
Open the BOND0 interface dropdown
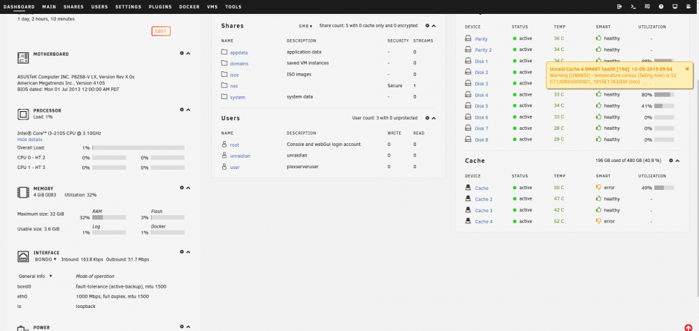[x=46, y=259]
